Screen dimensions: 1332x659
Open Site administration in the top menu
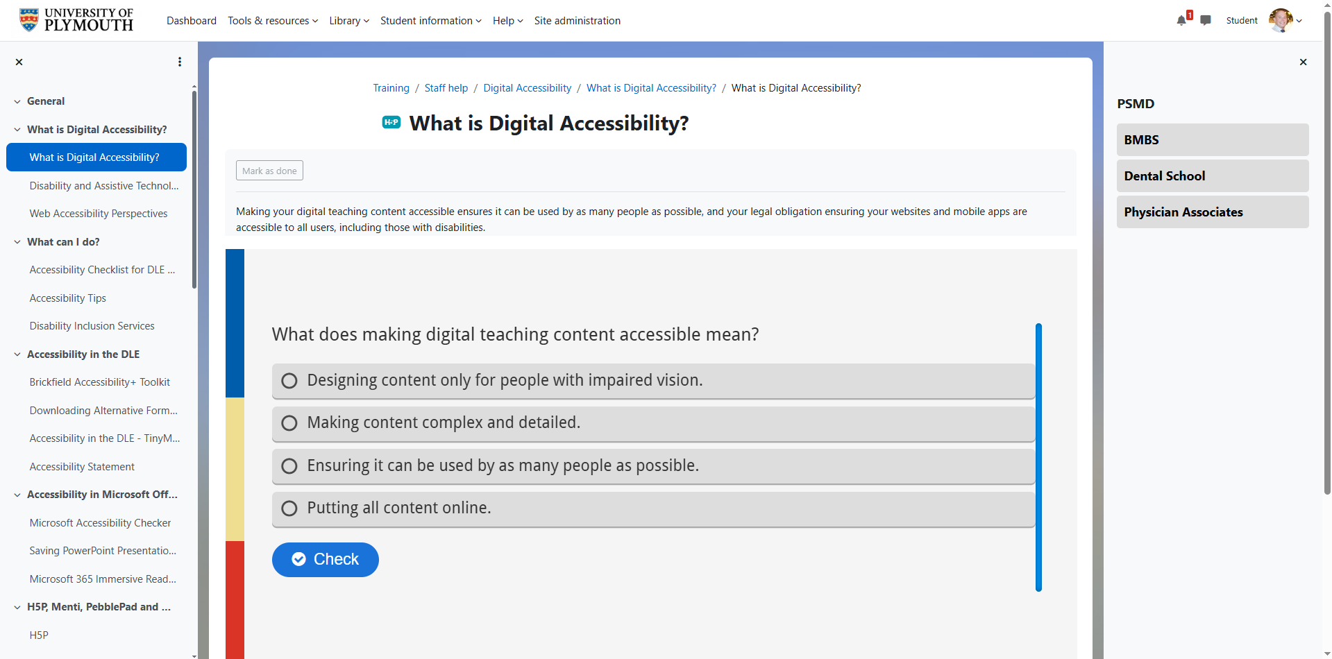(578, 21)
